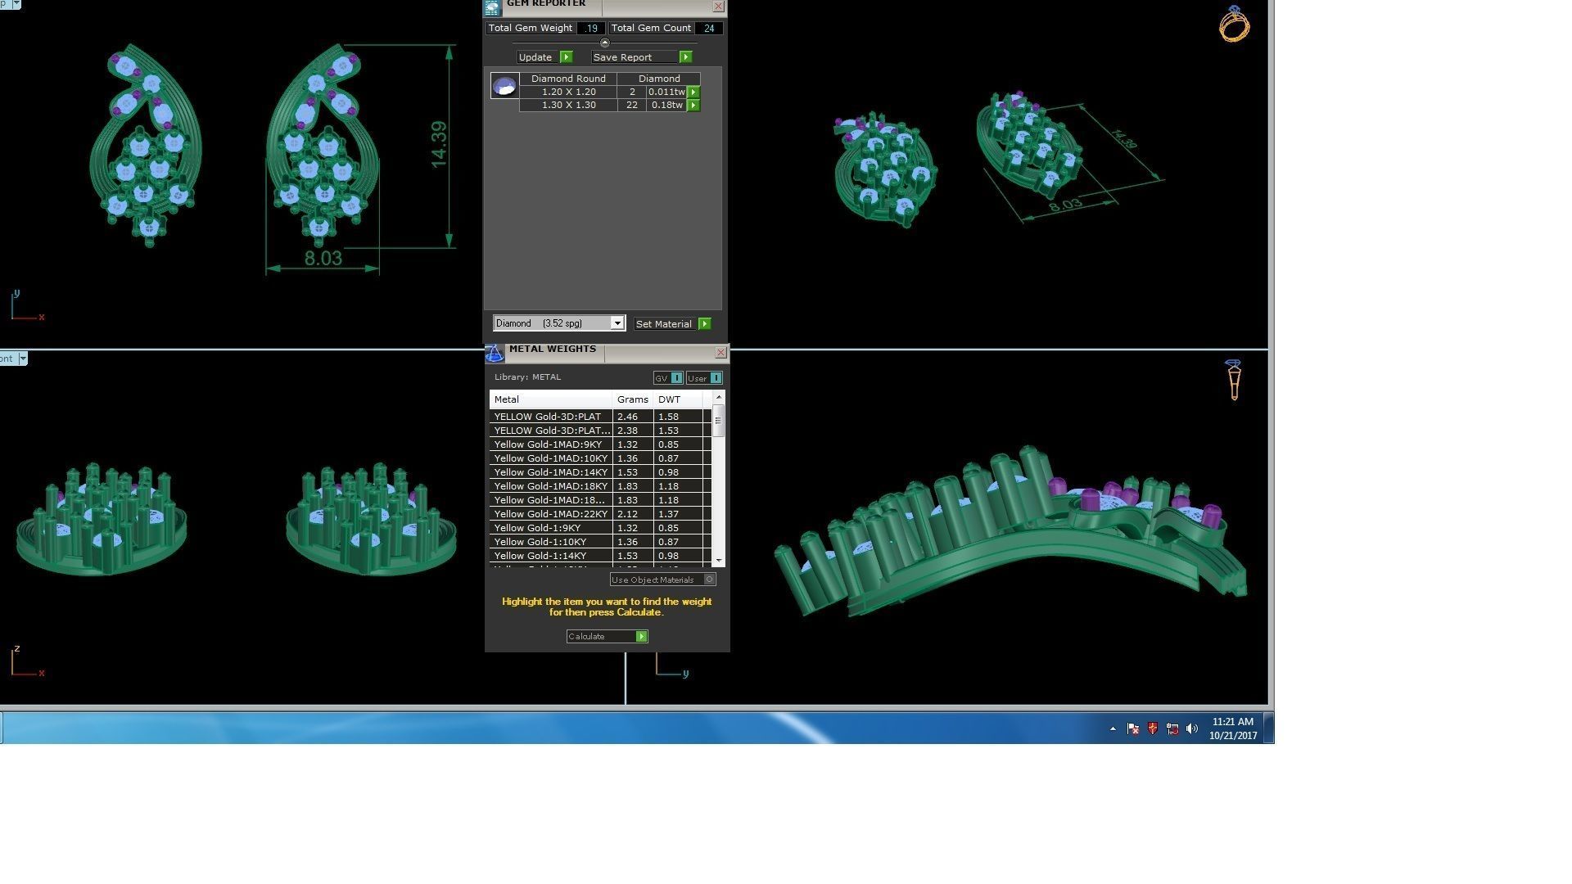Open viewport name dropdown arrow at left edge
This screenshot has height=884, width=1572.
pos(23,359)
